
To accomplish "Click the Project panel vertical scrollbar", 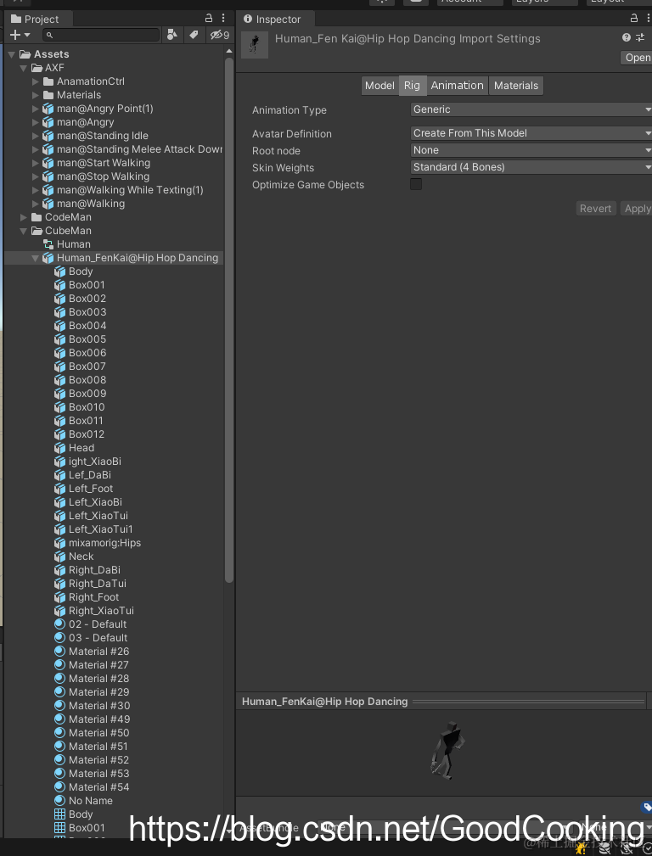I will (x=229, y=319).
